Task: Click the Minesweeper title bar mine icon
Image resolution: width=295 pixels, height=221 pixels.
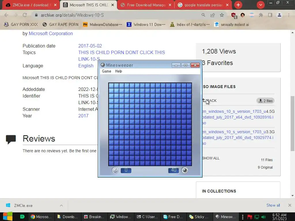Action: tap(103, 65)
